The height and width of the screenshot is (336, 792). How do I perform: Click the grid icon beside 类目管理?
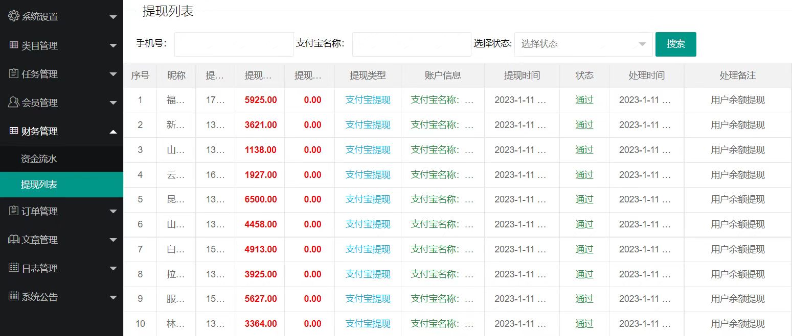[14, 45]
